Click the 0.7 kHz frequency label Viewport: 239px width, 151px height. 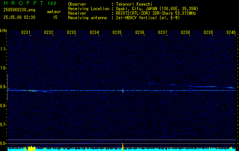(3, 125)
